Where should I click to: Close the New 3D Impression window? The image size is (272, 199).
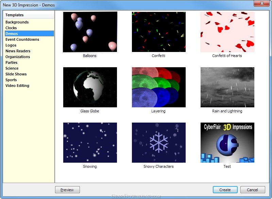click(262, 3)
